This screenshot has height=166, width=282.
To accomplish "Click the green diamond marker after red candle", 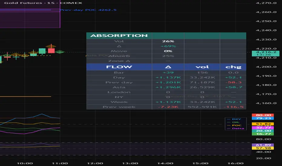I will pos(60,52).
